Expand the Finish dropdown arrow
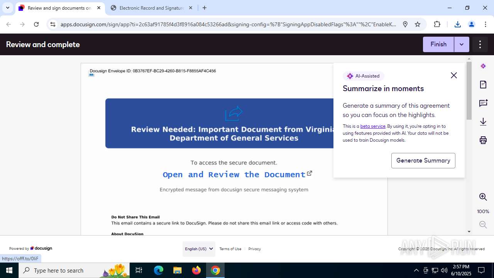Image resolution: width=494 pixels, height=278 pixels. pos(462,44)
